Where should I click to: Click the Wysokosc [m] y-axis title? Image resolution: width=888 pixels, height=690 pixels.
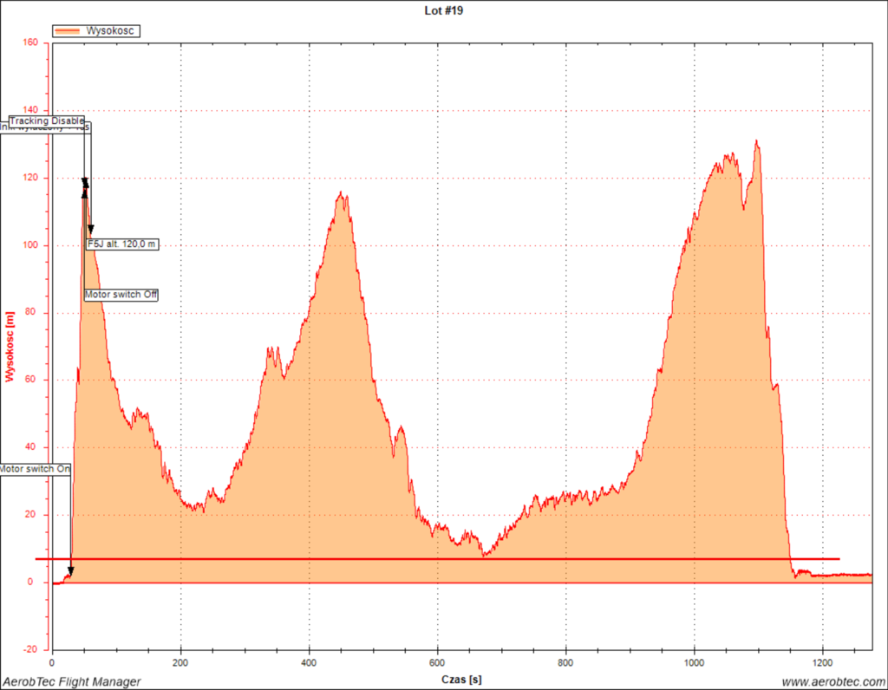[x=10, y=347]
